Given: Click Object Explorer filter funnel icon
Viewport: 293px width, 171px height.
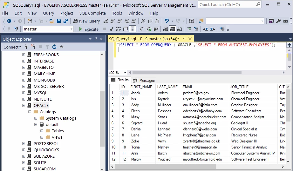Looking at the screenshot, I should click(47, 47).
